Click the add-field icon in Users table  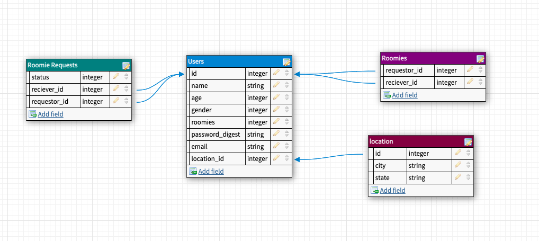point(193,171)
